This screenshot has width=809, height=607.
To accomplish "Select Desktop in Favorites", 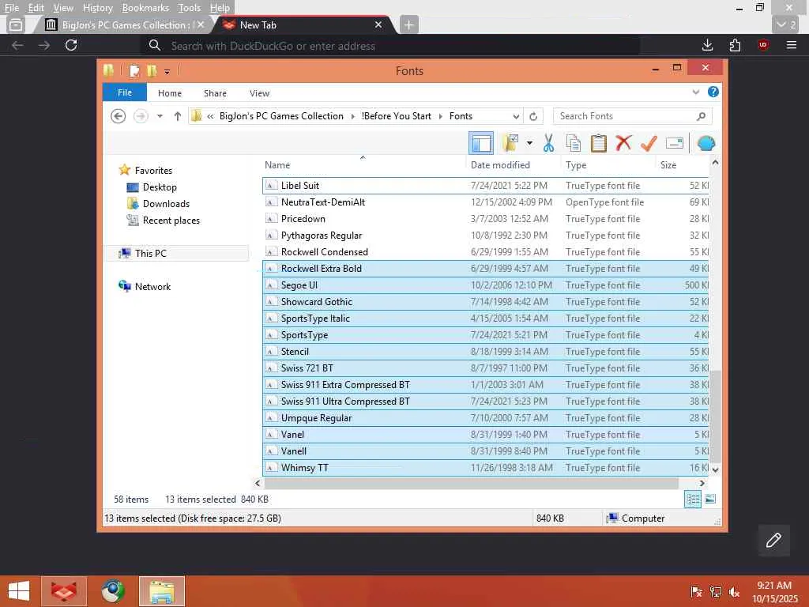I will click(x=160, y=187).
